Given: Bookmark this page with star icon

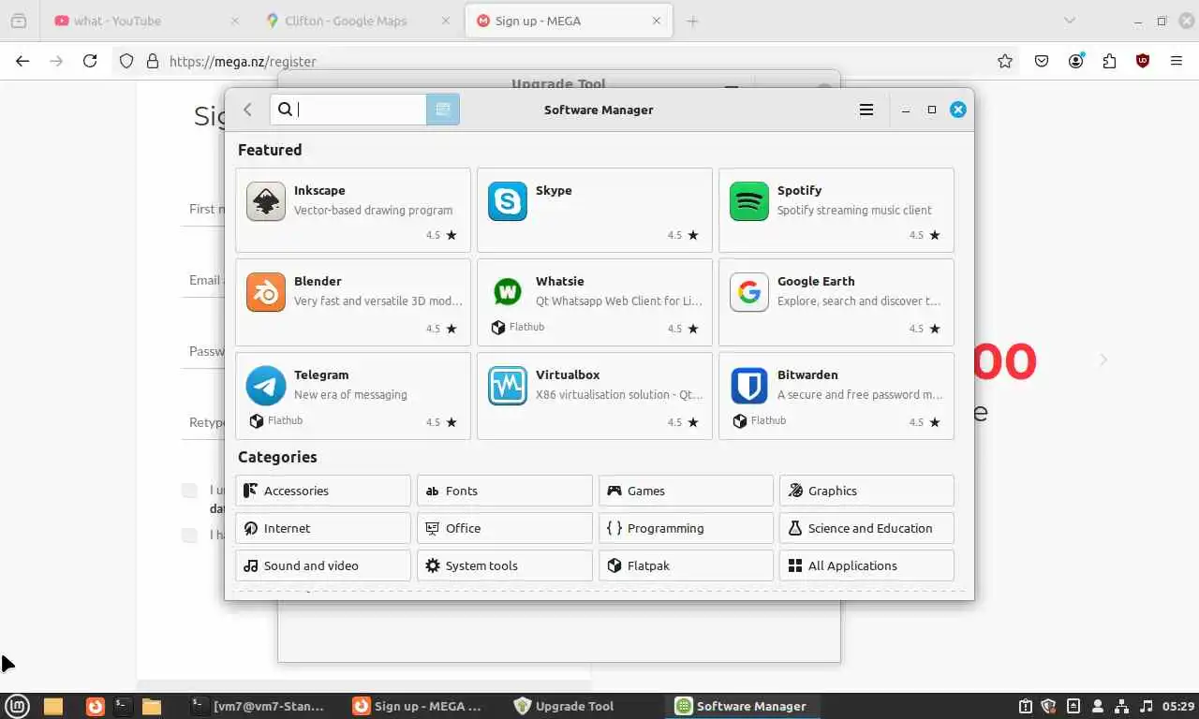Looking at the screenshot, I should coord(1005,61).
